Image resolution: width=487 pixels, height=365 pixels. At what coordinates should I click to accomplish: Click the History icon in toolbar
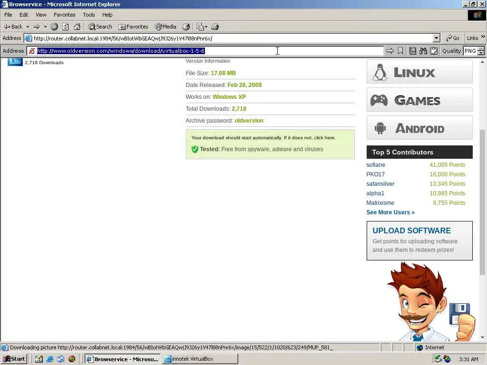tap(186, 27)
